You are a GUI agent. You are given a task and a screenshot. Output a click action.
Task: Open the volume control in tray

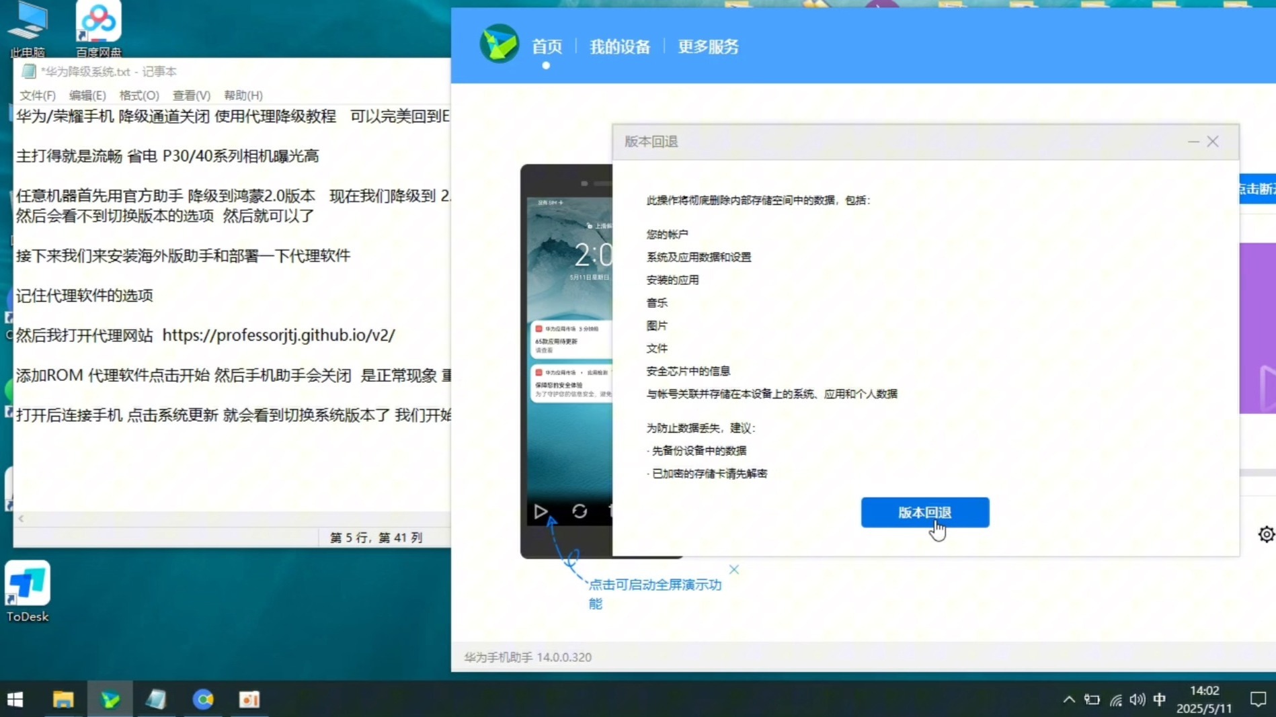pyautogui.click(x=1138, y=700)
